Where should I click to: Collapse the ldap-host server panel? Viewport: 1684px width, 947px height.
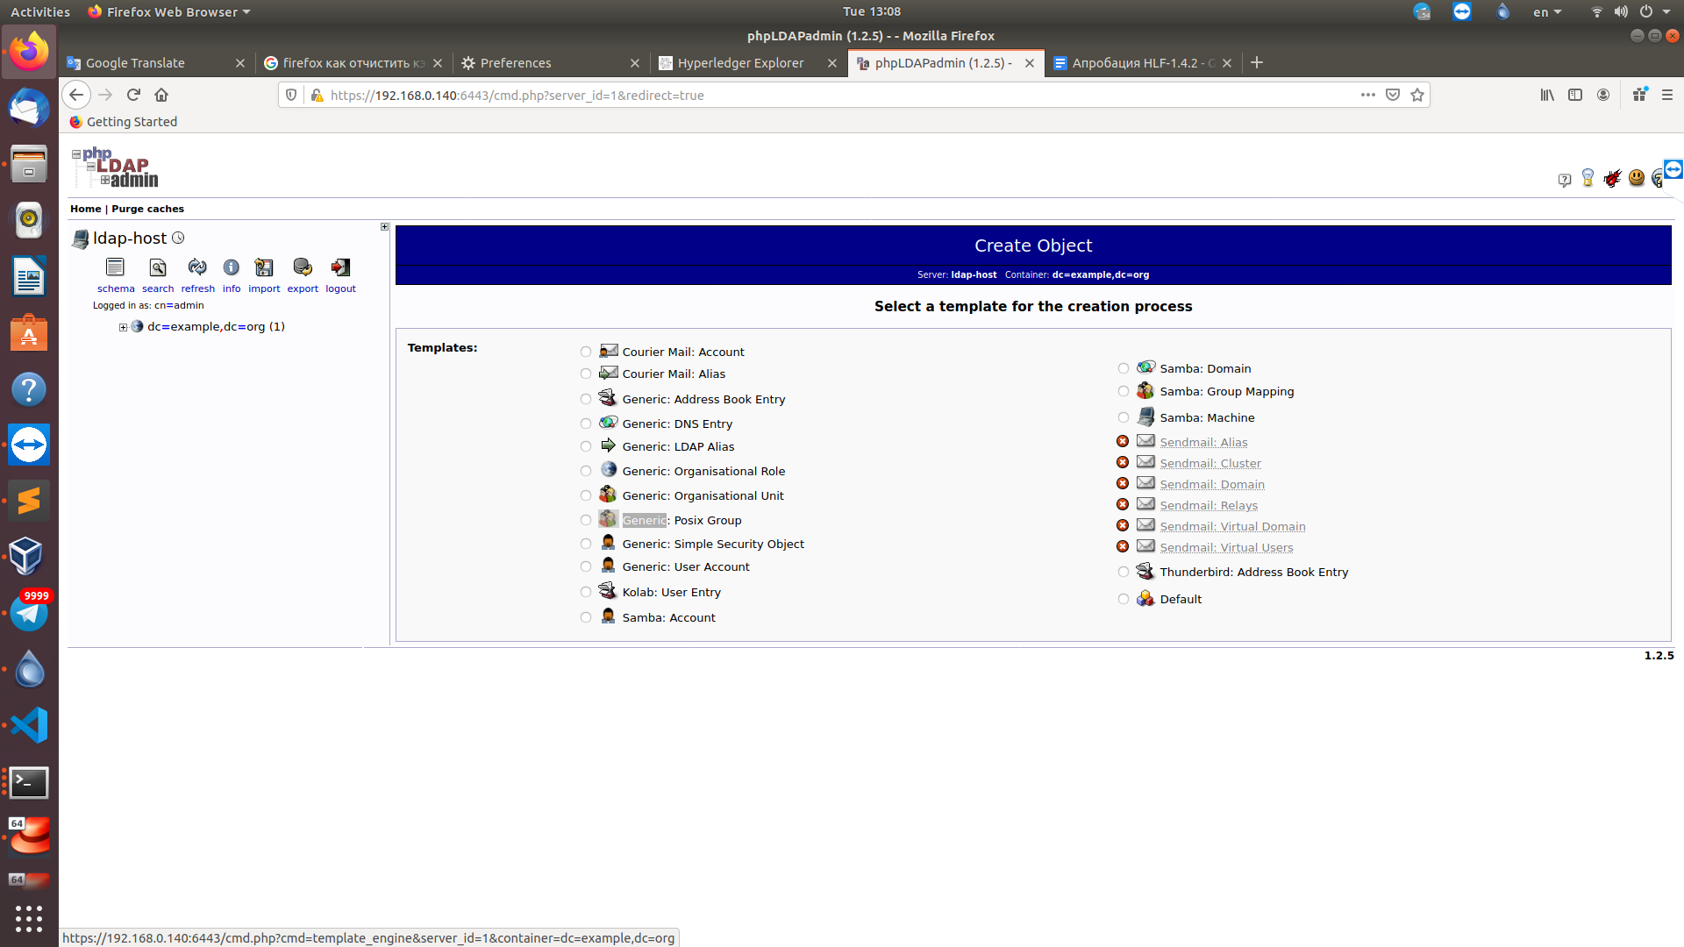384,227
